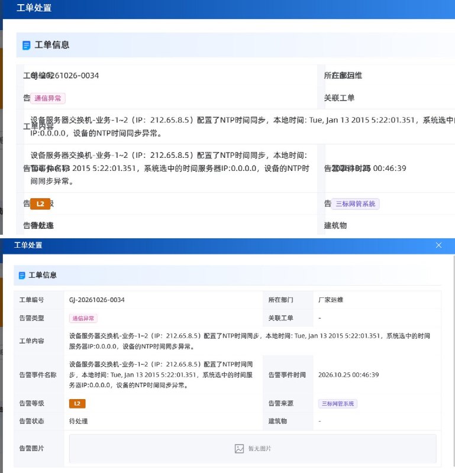Select work order number GJ-20261026-0034
Image resolution: width=455 pixels, height=473 pixels.
pyautogui.click(x=97, y=300)
